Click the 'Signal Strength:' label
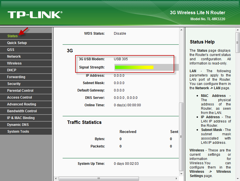The image size is (240, 181). pyautogui.click(x=92, y=67)
